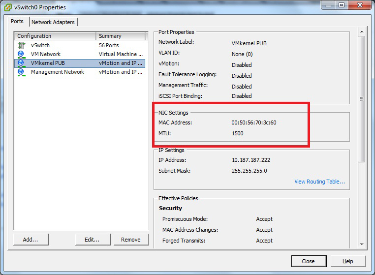Viewport: 375px width, 275px height.
Task: Close window using title bar X
Action: (x=360, y=5)
